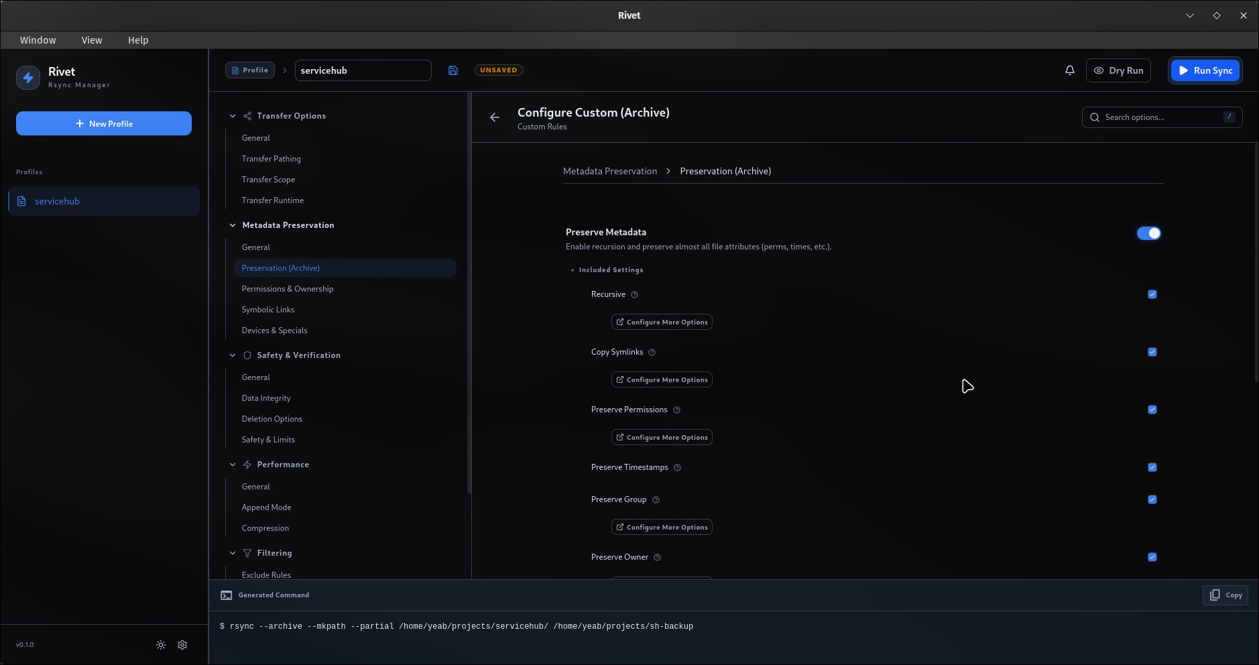Click the save profile disk icon
The height and width of the screenshot is (665, 1259).
click(x=453, y=70)
